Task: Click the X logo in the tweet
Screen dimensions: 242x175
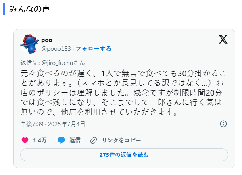Action: 223,39
